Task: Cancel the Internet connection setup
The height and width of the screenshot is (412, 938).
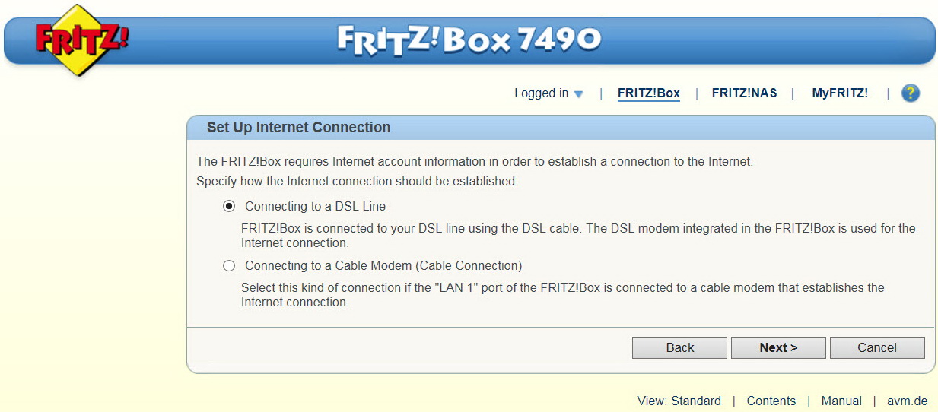Action: tap(877, 347)
